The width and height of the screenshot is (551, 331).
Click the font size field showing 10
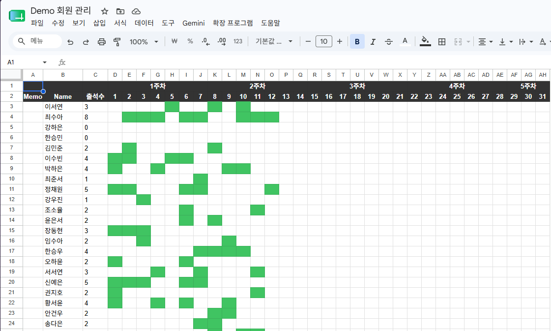click(x=323, y=41)
